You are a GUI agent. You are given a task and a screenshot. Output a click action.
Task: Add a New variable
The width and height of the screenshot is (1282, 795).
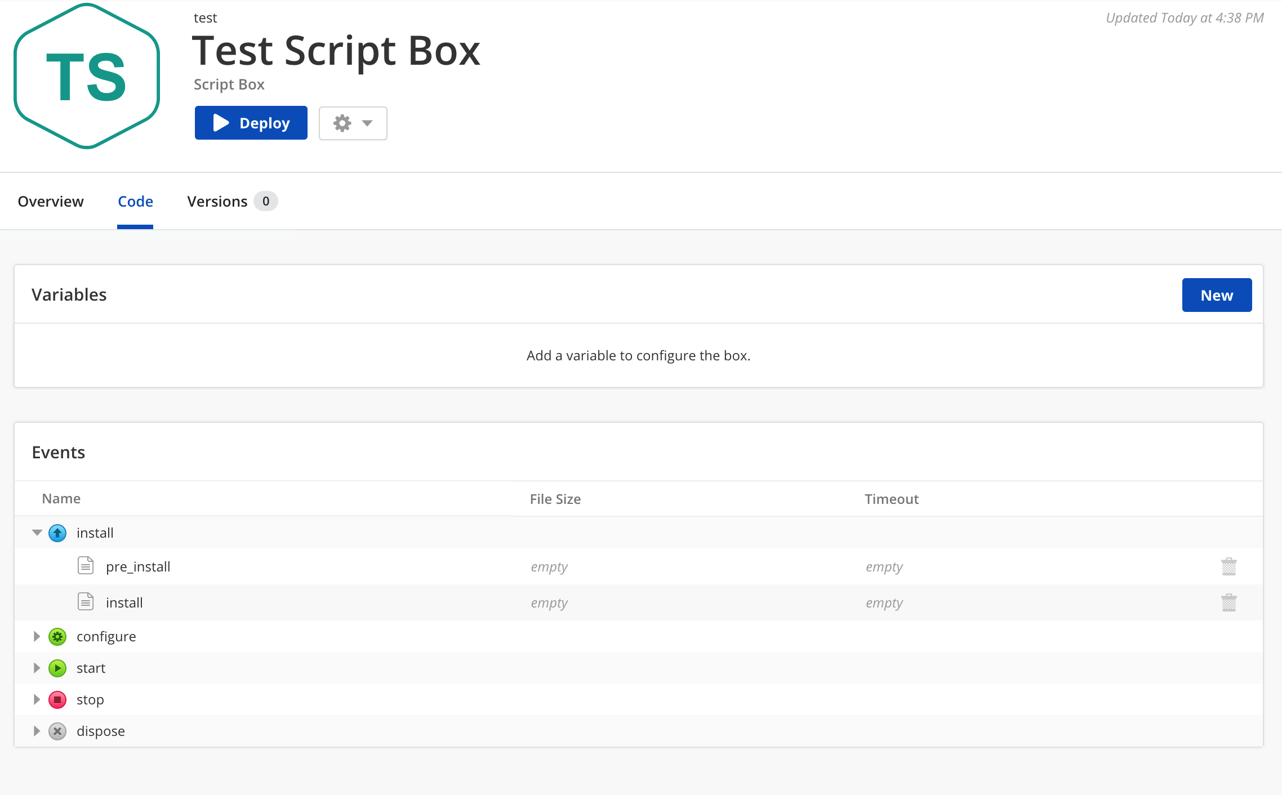1217,295
